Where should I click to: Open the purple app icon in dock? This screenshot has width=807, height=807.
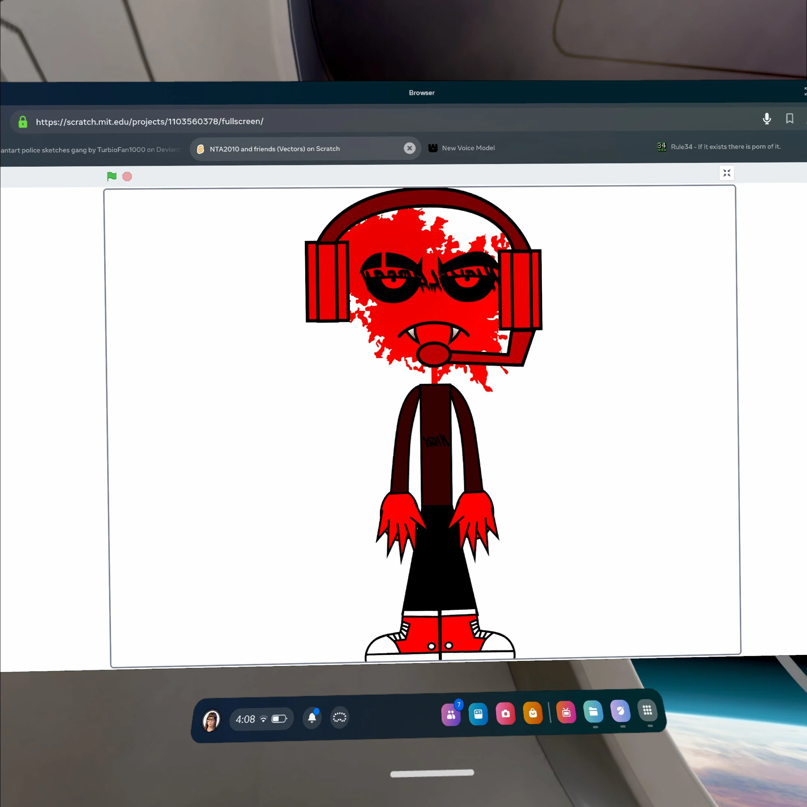click(x=620, y=711)
